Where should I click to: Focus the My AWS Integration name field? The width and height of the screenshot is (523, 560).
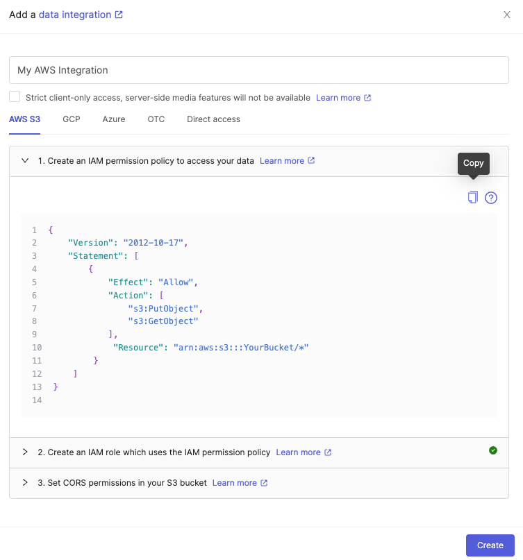259,70
